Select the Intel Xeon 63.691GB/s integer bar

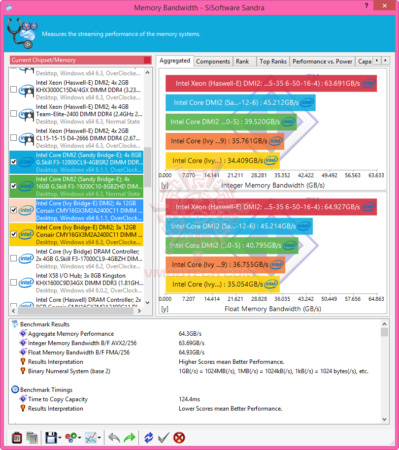click(x=271, y=84)
